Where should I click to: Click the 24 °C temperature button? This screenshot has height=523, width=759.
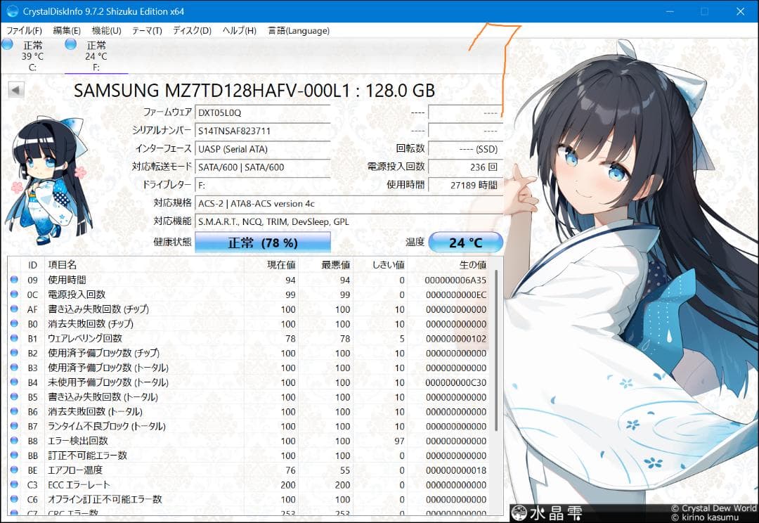tap(466, 242)
